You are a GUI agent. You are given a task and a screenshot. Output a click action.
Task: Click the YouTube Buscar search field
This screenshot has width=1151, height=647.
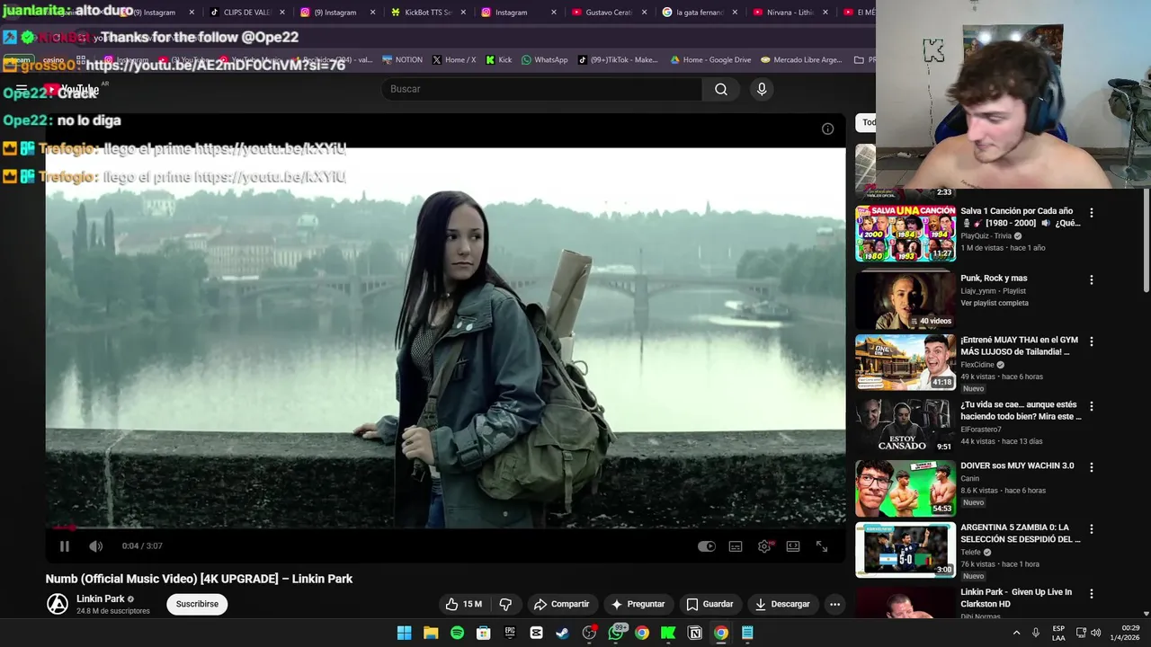click(541, 89)
